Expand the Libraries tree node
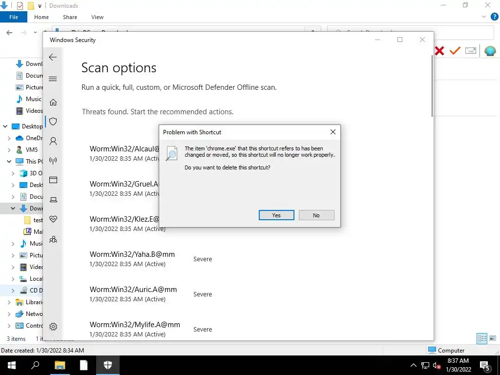The image size is (500, 375). (9, 302)
